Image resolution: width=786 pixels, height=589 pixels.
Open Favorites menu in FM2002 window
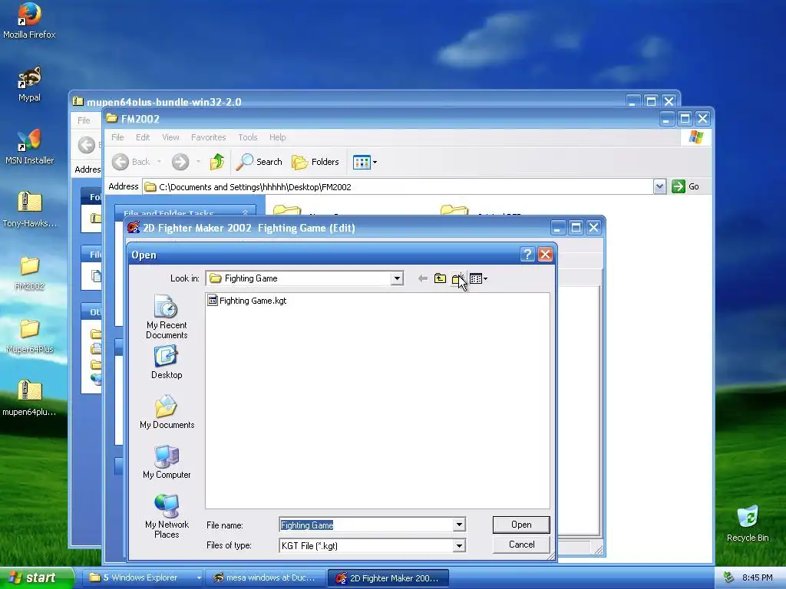tap(209, 137)
